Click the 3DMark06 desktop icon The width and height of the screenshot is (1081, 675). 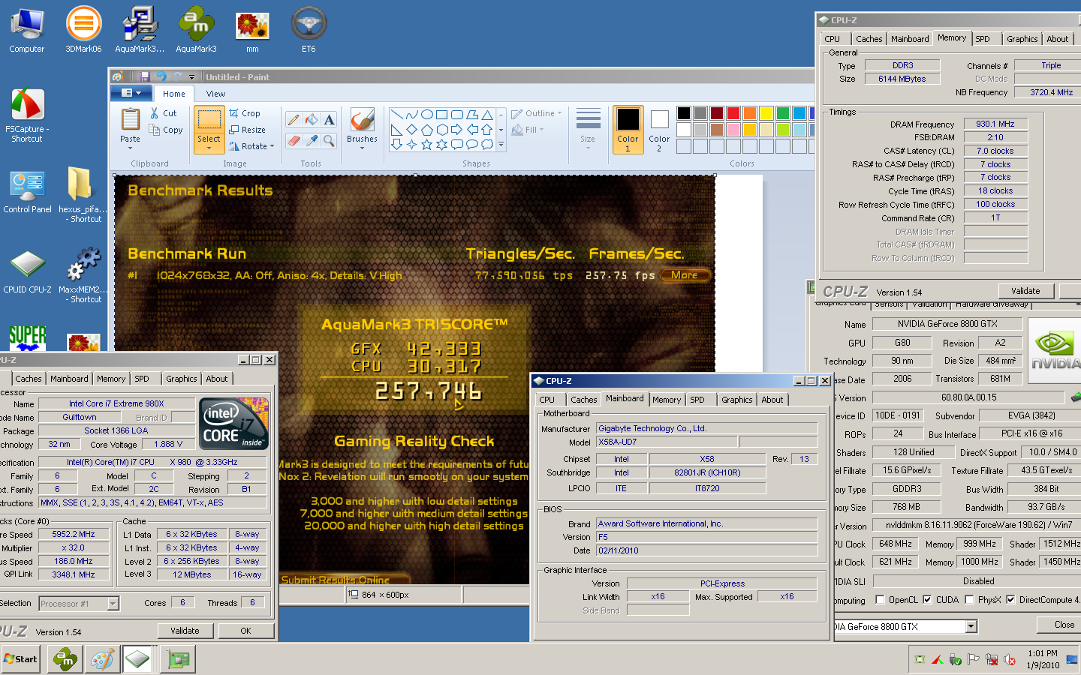[x=83, y=30]
